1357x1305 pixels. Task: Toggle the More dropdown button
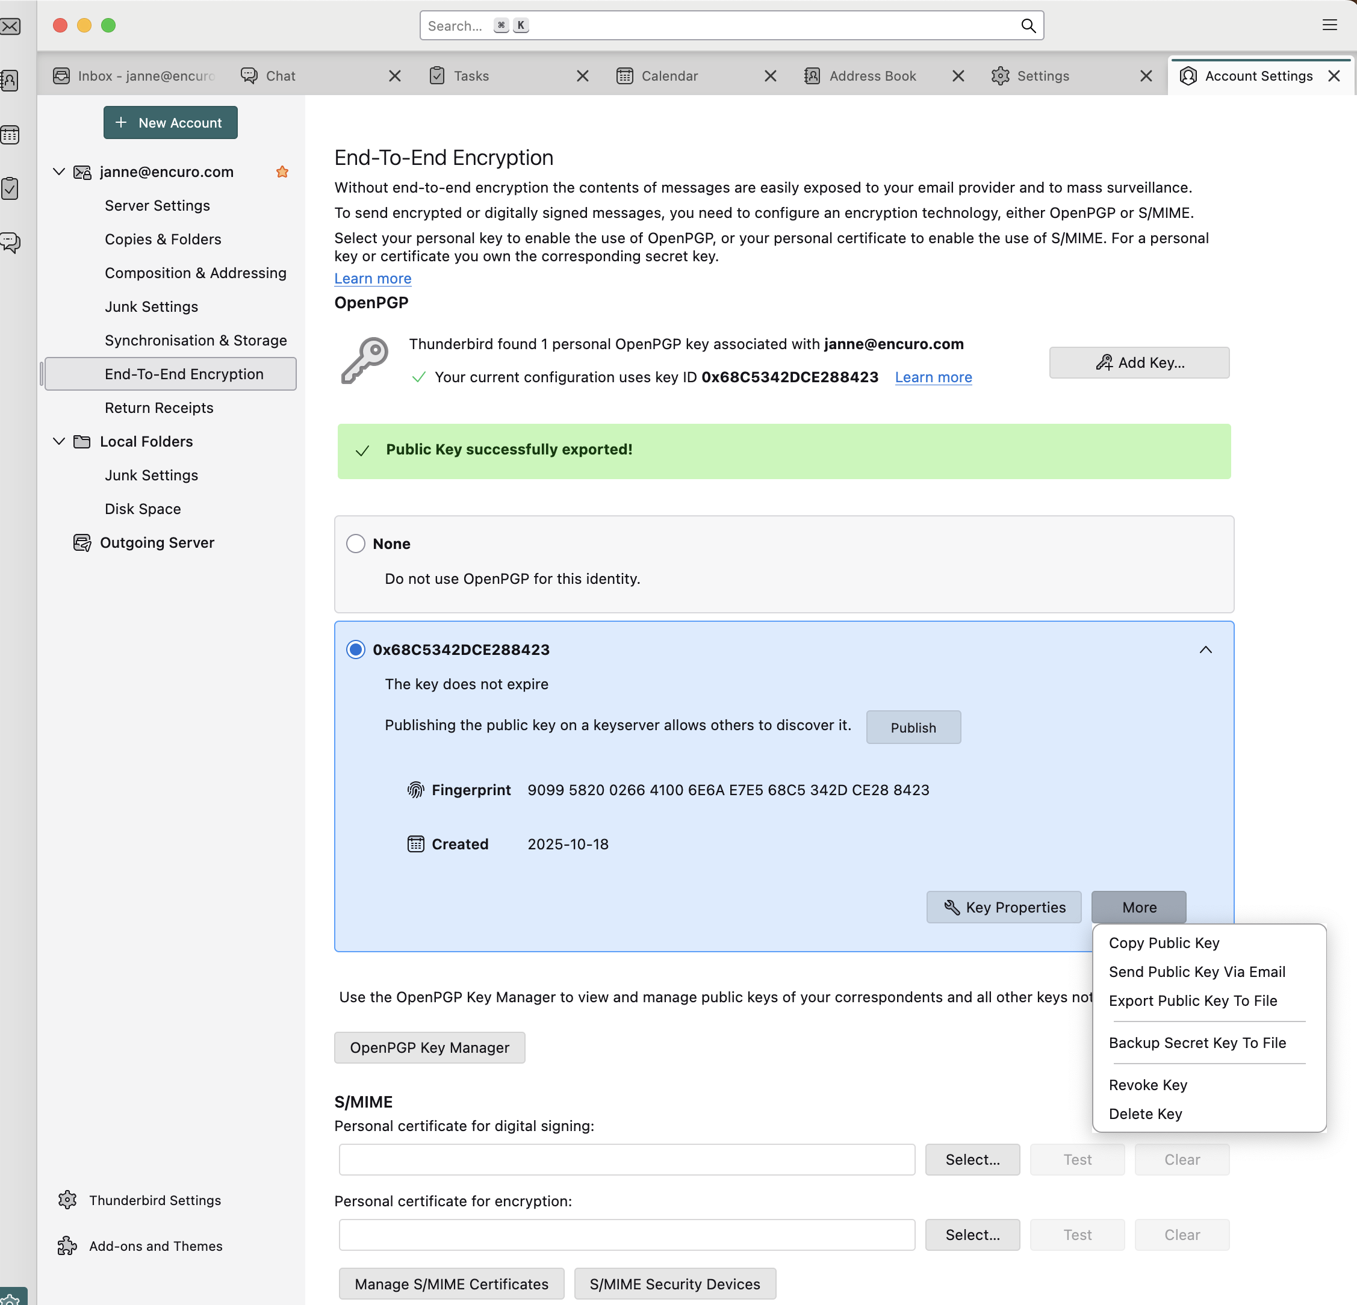(x=1139, y=907)
